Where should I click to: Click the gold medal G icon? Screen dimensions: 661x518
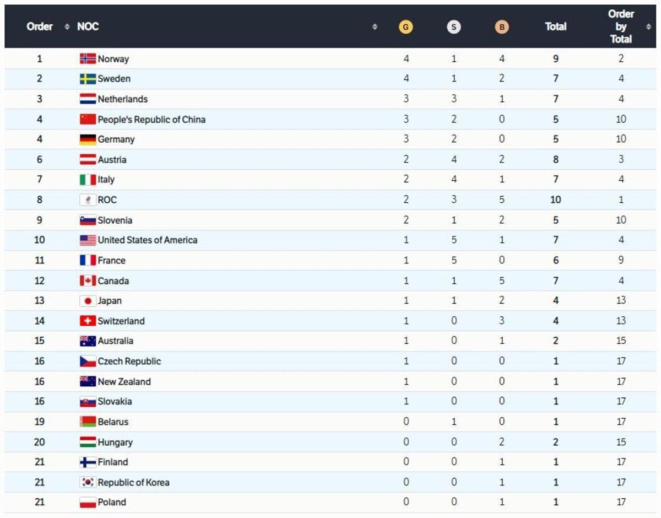coord(405,26)
